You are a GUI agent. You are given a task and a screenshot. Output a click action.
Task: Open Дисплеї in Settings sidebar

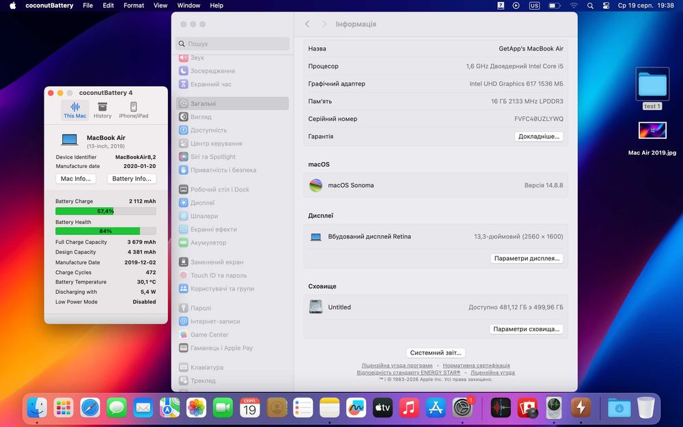(x=233, y=203)
